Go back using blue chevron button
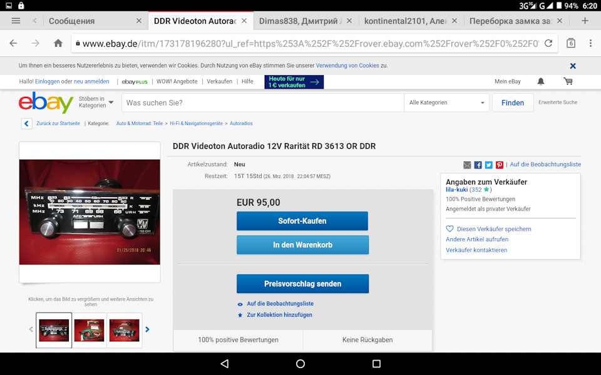The height and width of the screenshot is (375, 601). click(26, 124)
